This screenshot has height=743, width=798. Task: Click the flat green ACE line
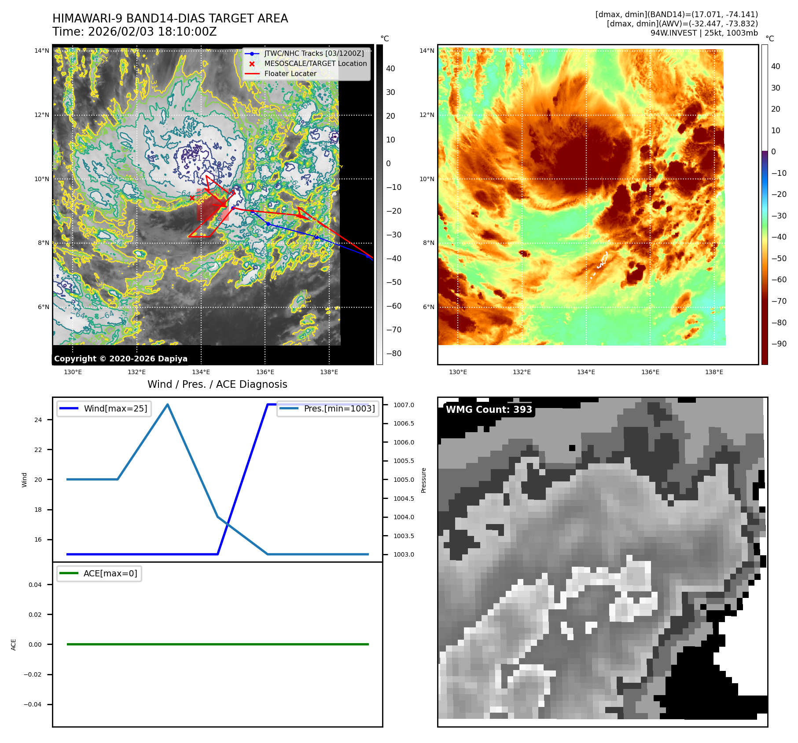(217, 644)
